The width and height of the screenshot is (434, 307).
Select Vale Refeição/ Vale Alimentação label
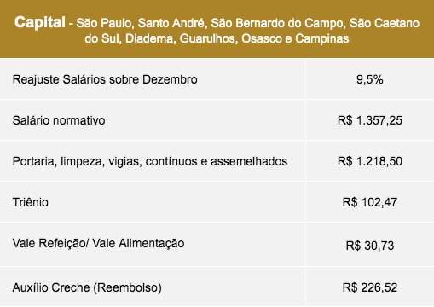98,244
